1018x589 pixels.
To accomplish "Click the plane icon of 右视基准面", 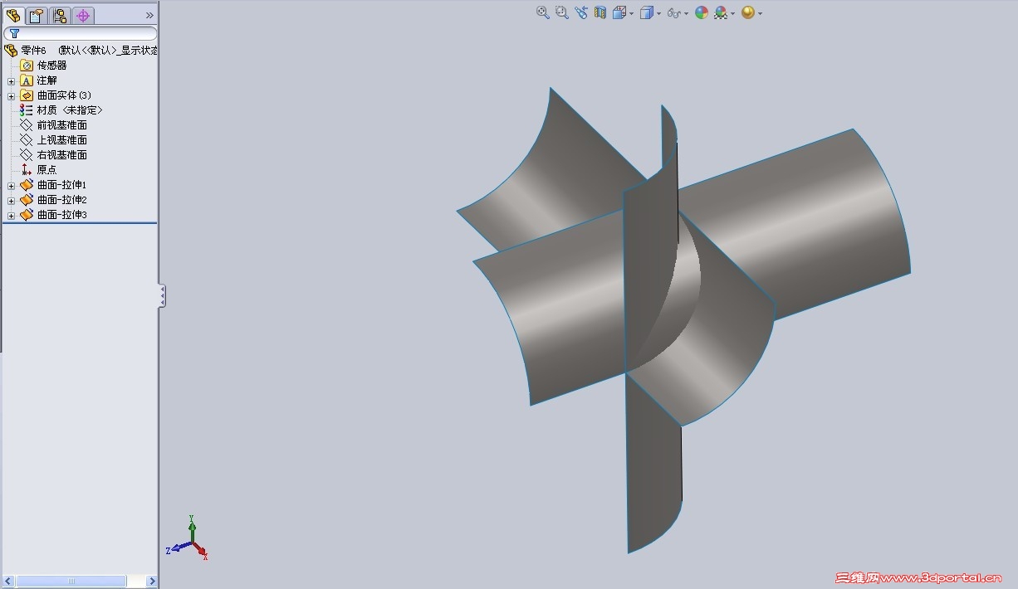I will (27, 155).
